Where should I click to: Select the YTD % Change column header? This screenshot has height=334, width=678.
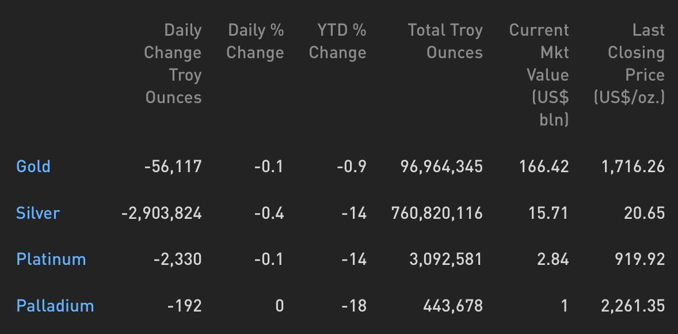click(x=337, y=41)
